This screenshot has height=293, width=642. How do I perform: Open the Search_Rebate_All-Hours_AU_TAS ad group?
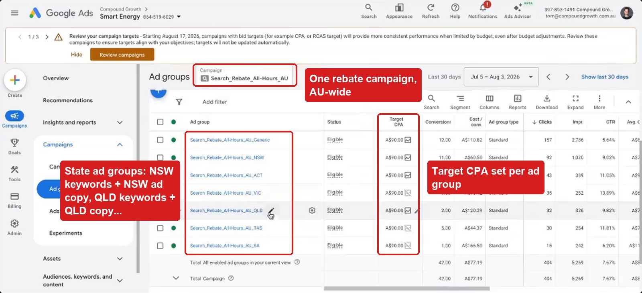226,228
